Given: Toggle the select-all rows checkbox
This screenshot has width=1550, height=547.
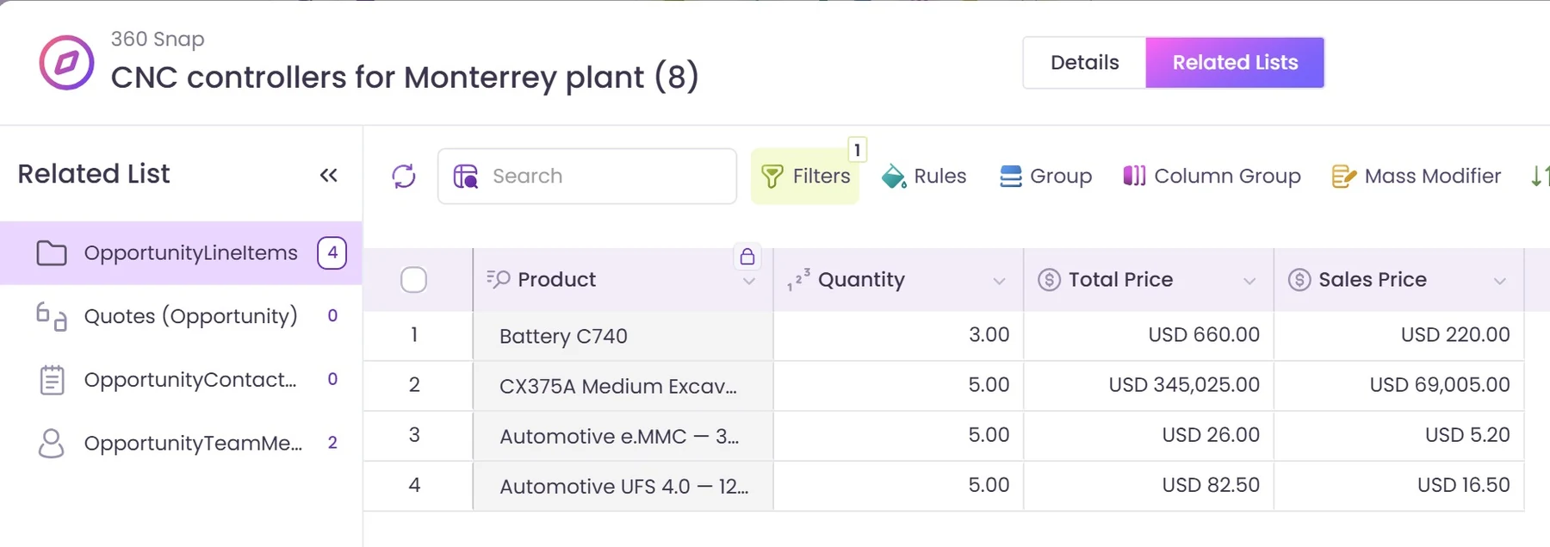Looking at the screenshot, I should [414, 280].
